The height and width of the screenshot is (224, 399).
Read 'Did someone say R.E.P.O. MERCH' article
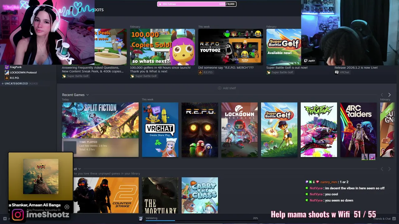pos(226,68)
